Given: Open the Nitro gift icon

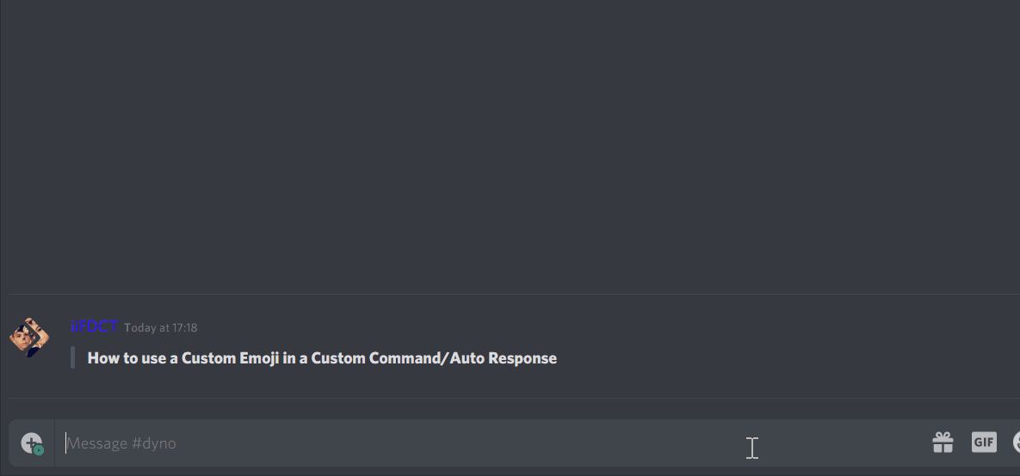Looking at the screenshot, I should tap(943, 442).
